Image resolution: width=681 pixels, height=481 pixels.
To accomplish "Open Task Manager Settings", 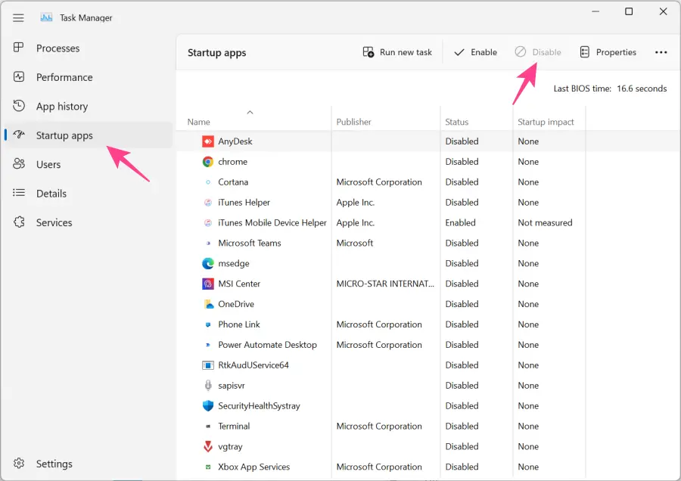I will point(89,464).
